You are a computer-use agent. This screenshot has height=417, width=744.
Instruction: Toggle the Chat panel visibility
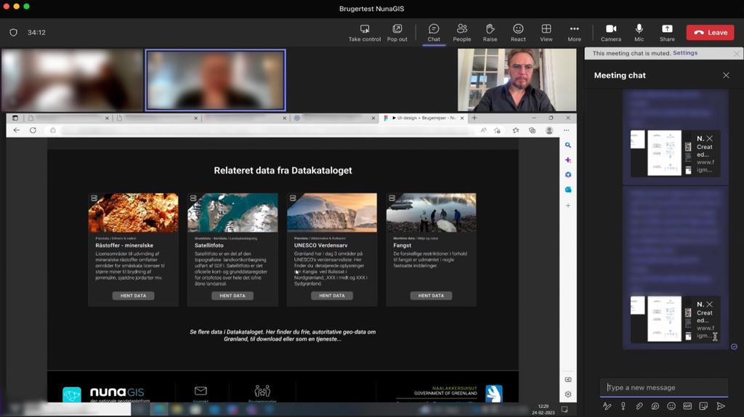pos(434,32)
